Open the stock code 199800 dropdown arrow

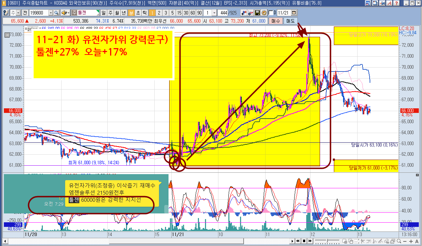(51, 13)
